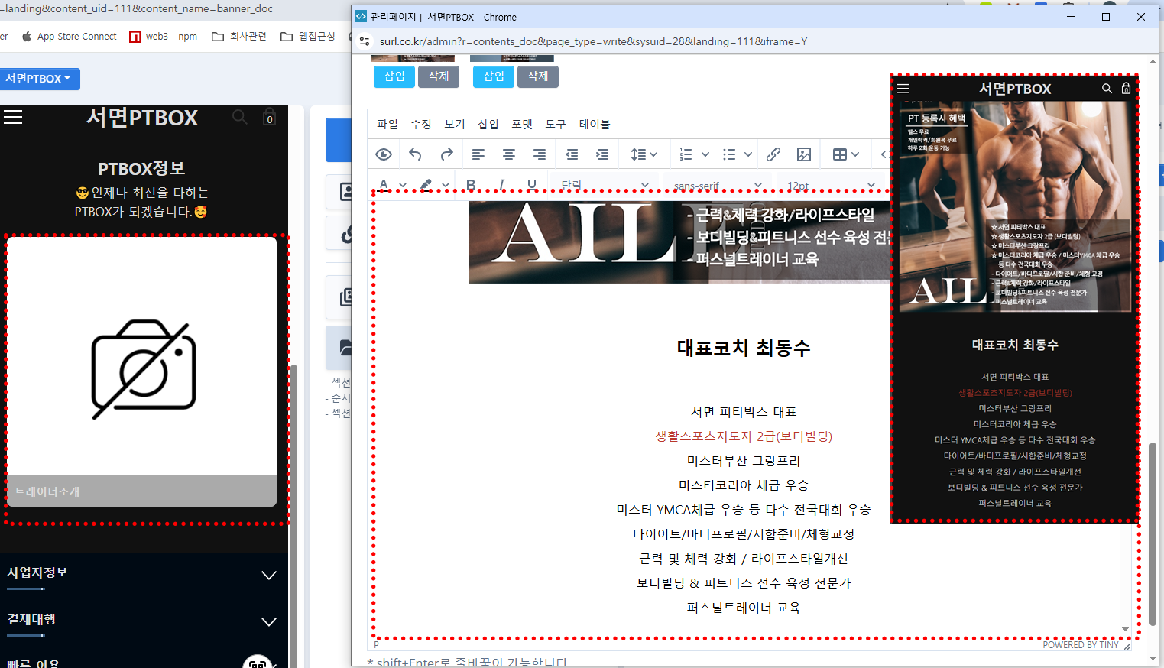Click cart icon showing 0 in background page
This screenshot has height=668, width=1164.
[269, 117]
